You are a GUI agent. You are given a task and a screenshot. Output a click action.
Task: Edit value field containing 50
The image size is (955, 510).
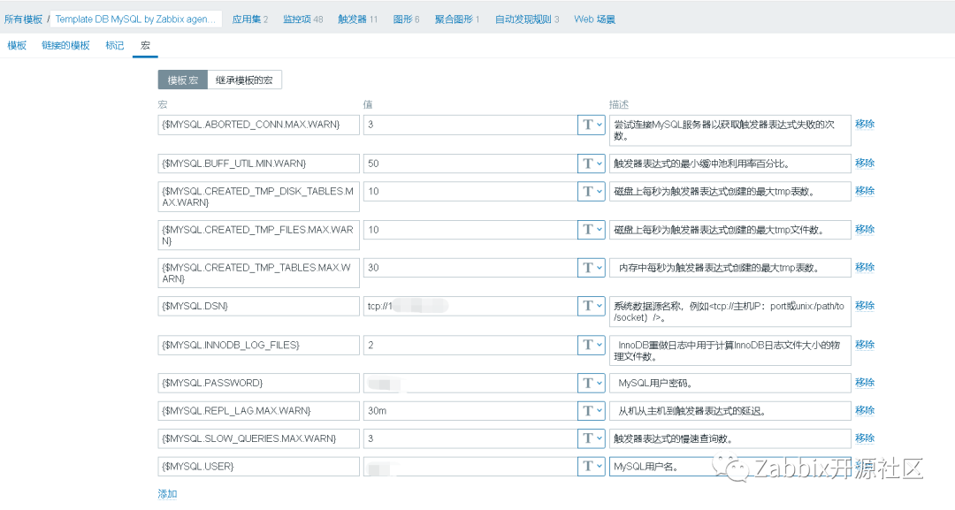click(x=470, y=164)
